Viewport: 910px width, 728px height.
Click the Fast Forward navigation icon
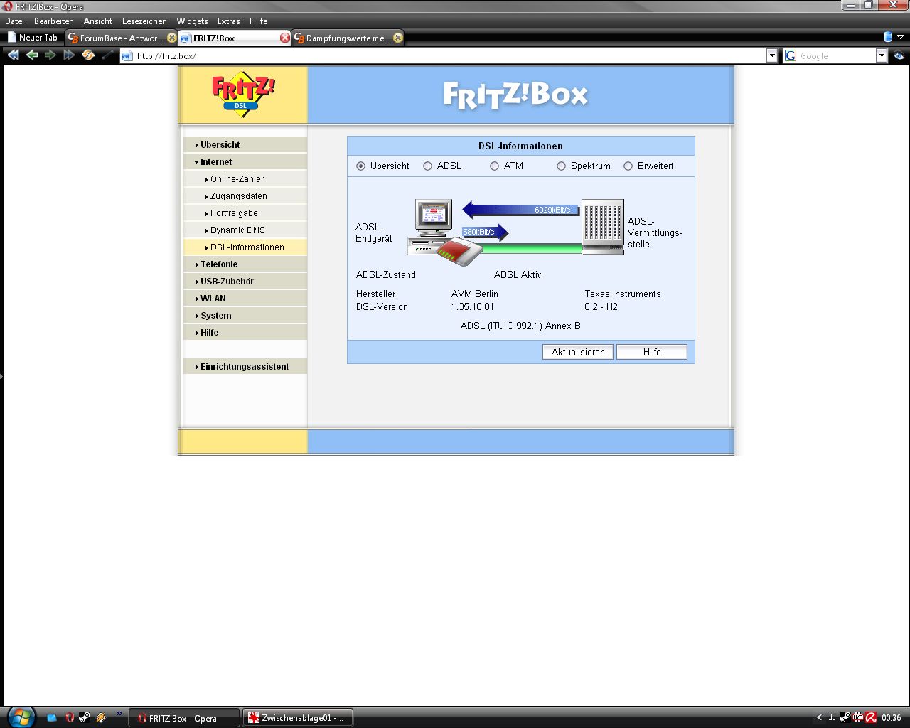(x=69, y=55)
